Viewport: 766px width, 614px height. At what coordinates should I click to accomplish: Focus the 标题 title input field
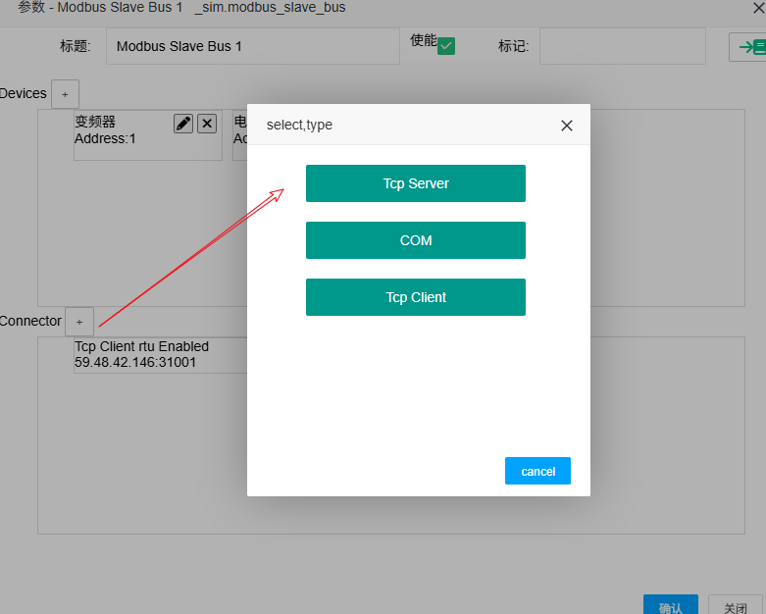253,46
